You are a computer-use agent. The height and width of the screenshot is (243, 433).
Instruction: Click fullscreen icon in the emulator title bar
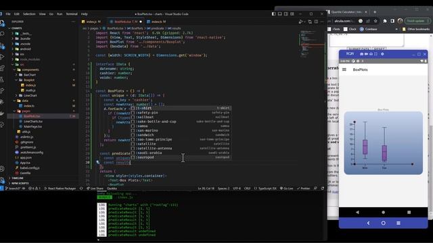[x=375, y=54]
